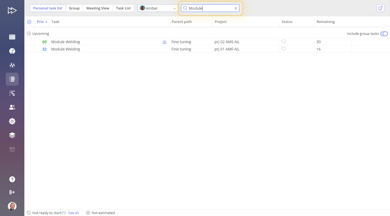Open the search-analysis icon in sidebar
390x216 pixels.
(x=12, y=149)
